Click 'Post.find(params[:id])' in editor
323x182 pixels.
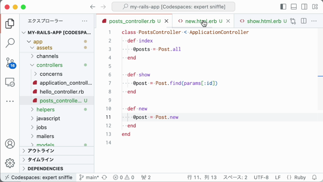coord(186,83)
